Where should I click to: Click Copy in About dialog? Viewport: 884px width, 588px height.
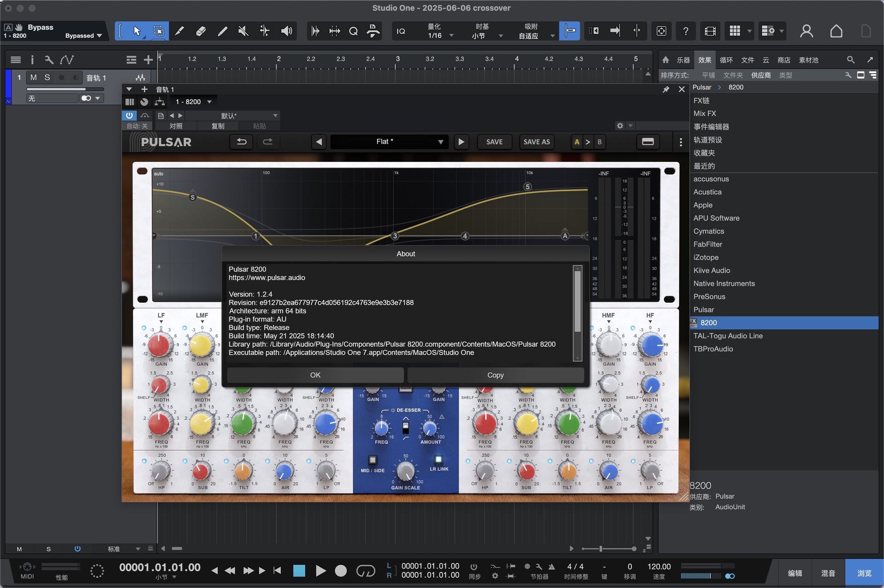(495, 375)
